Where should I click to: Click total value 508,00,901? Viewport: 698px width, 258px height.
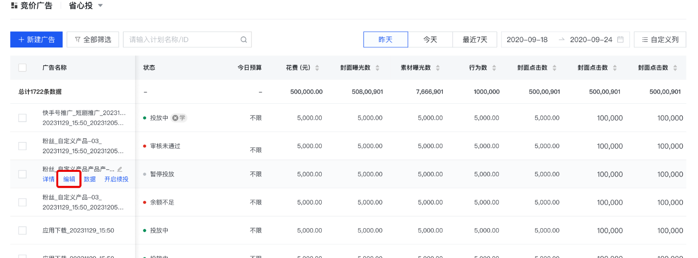click(x=367, y=92)
